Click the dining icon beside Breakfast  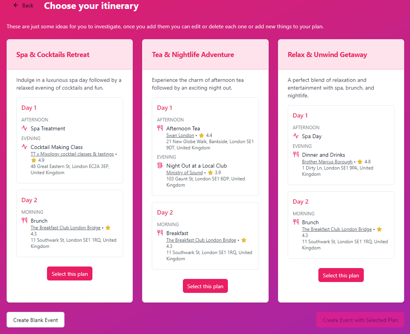(x=160, y=233)
